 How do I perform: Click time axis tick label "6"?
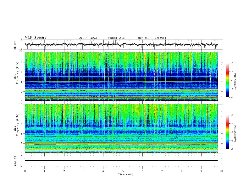tap(142, 171)
